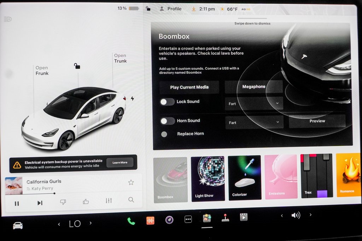Open the phone app icon
The height and width of the screenshot is (241, 362).
[131, 221]
